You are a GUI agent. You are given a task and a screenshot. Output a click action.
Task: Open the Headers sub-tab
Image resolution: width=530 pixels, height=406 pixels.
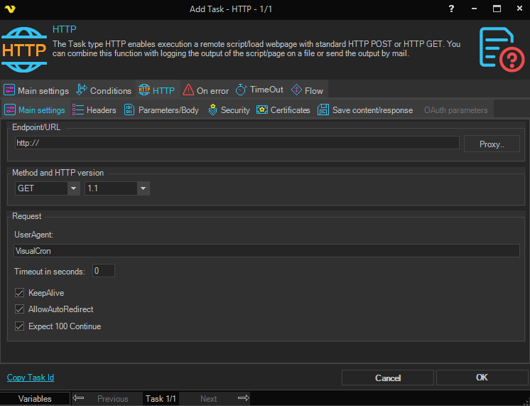click(94, 110)
